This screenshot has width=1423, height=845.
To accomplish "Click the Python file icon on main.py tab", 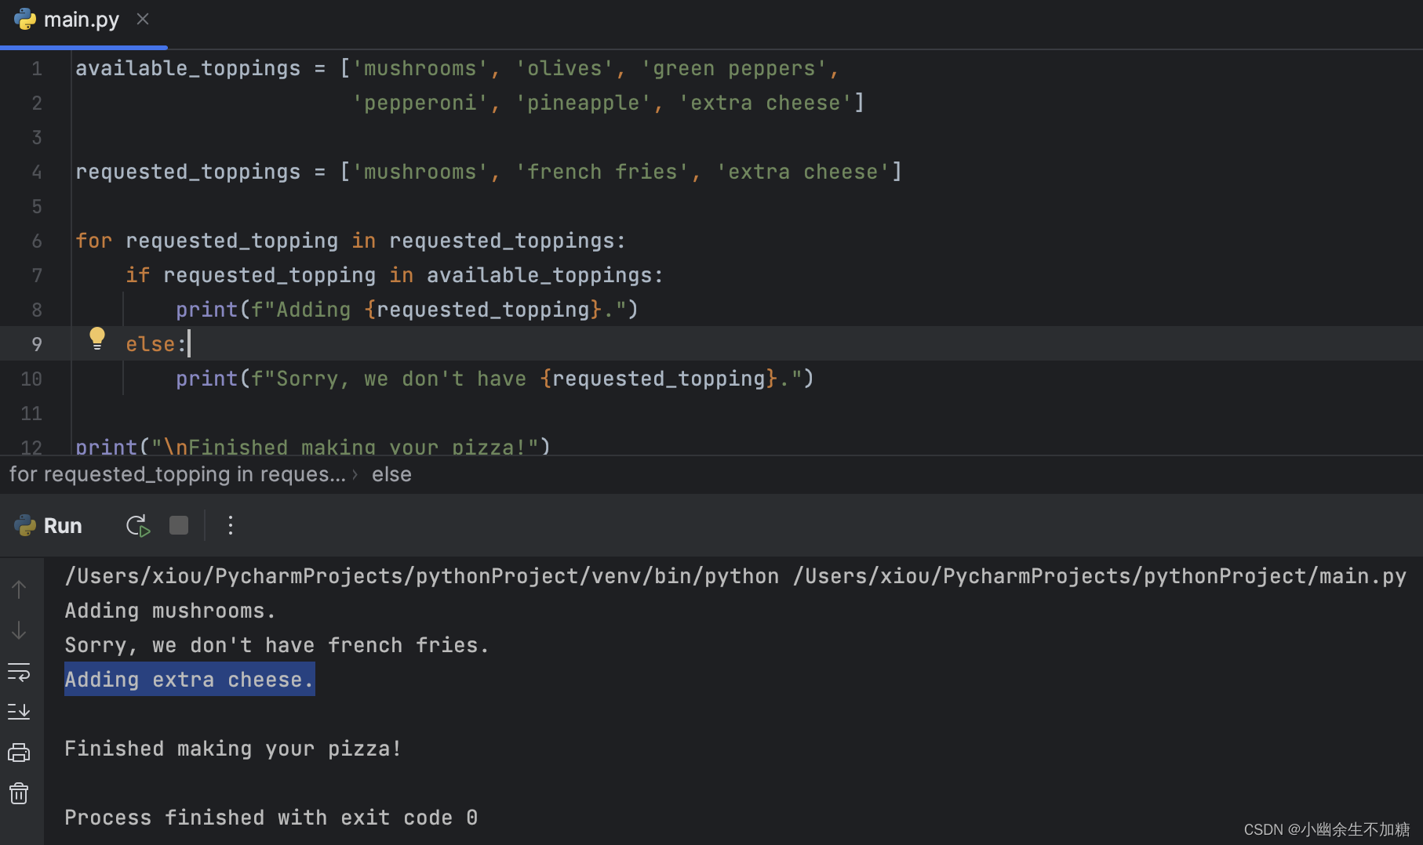I will (x=25, y=20).
